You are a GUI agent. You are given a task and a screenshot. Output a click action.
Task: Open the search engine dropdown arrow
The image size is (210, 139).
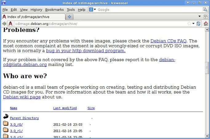(x=95, y=10)
